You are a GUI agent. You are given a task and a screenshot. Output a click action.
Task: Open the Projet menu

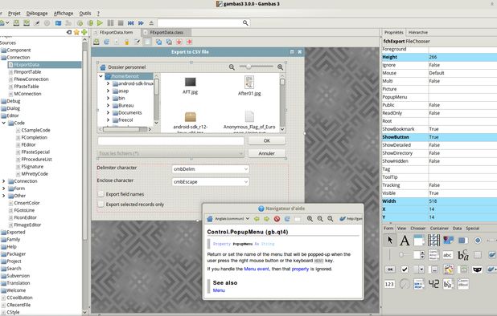pos(14,14)
